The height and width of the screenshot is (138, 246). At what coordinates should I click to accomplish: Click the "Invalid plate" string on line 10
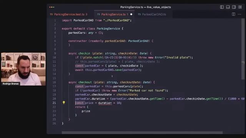tap(177, 58)
